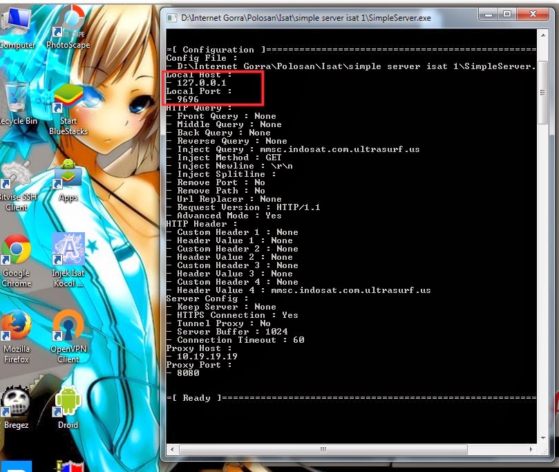The height and width of the screenshot is (472, 559).
Task: Click the 'Inject Query' line in console
Action: point(293,149)
